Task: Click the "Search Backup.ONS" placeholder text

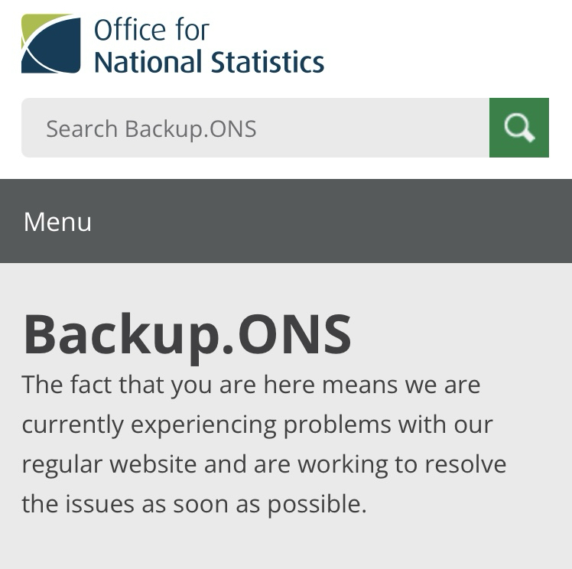Action: [151, 128]
